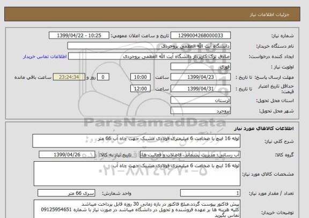Click label نام دستگاه خریدار

tap(275, 46)
